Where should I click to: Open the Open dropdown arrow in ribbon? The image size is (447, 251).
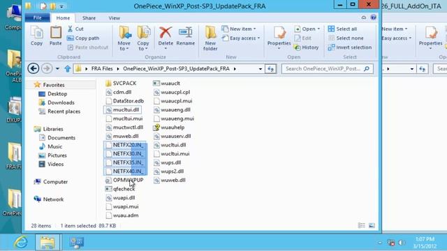point(318,29)
